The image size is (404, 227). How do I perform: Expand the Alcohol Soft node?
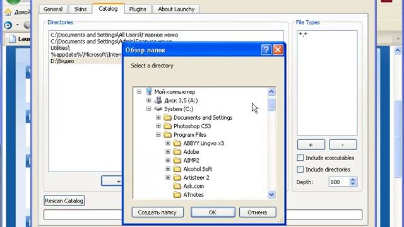coord(168,169)
